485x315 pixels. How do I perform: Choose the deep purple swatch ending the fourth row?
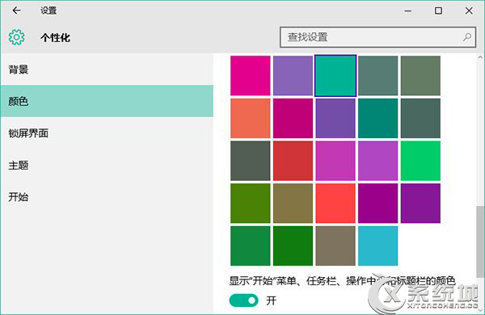click(x=420, y=204)
